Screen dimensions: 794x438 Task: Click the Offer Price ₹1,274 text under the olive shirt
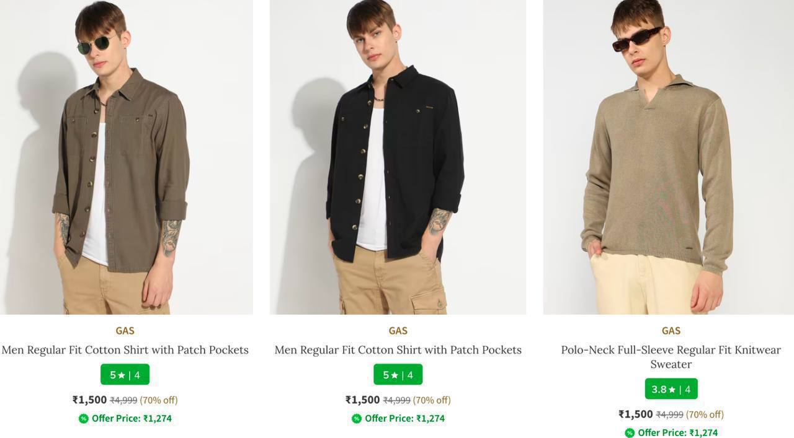(132, 419)
